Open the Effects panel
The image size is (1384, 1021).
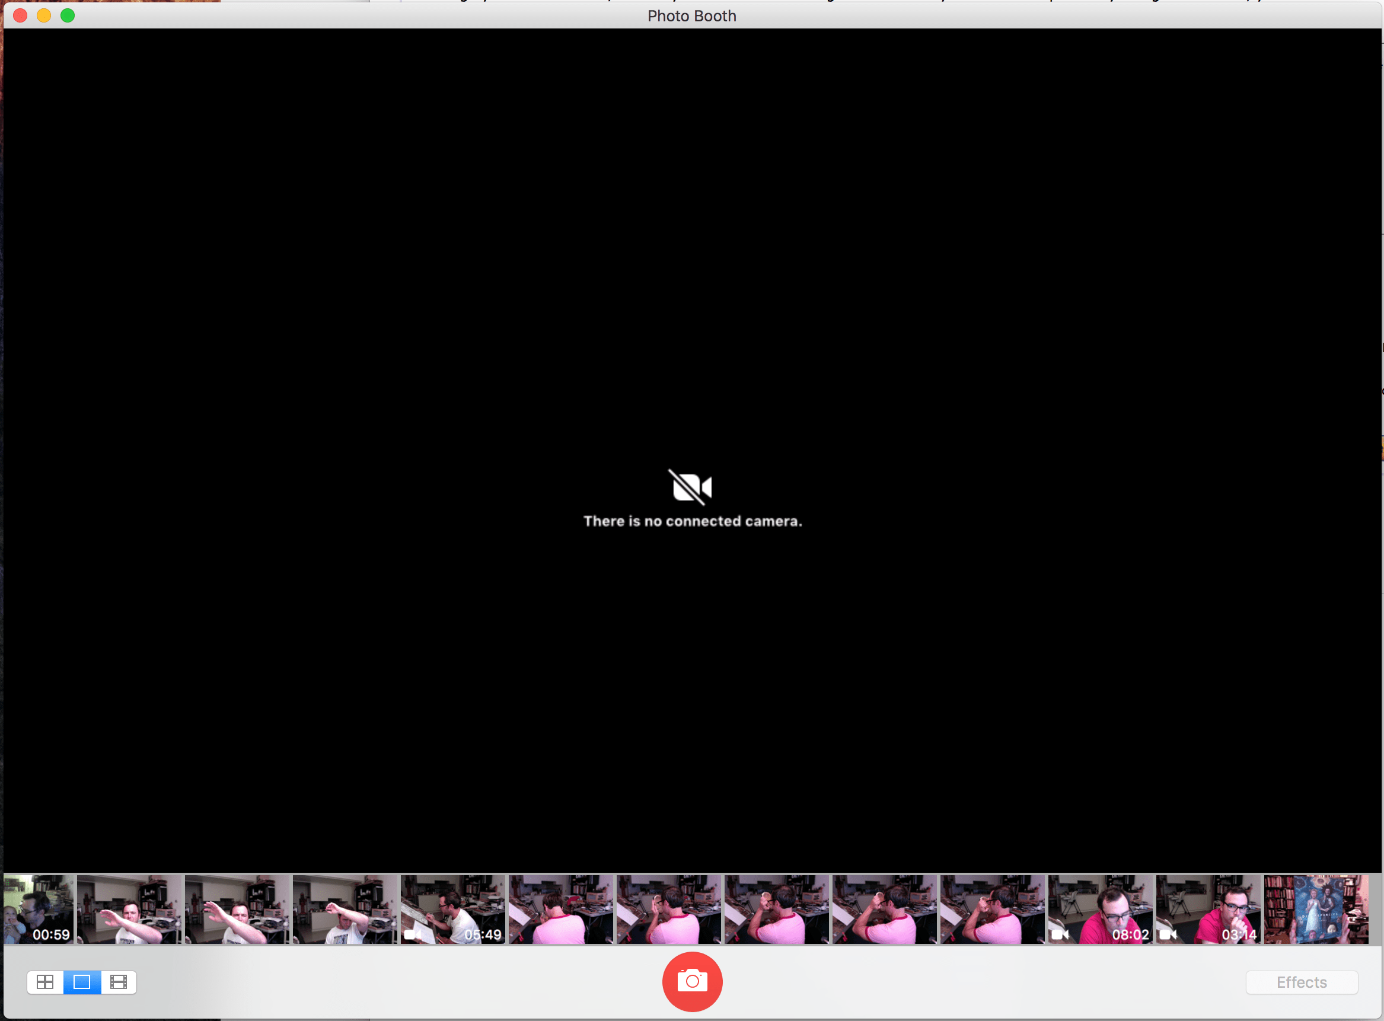coord(1302,982)
